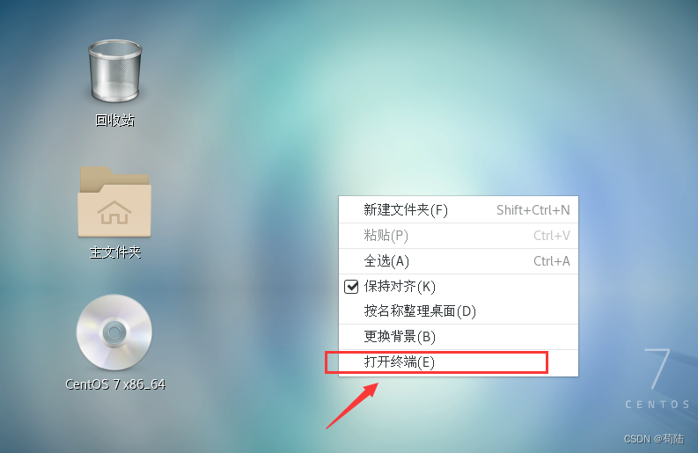
Task: Click the CentOS 7 logo on the wallpaper
Action: coord(658,378)
